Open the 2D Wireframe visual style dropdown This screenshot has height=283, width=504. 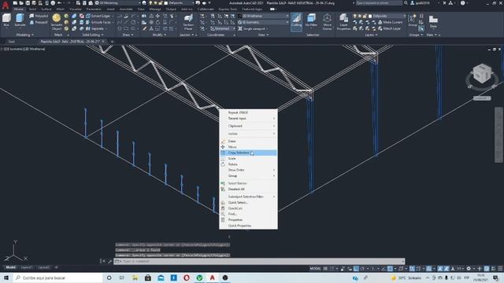(x=264, y=16)
